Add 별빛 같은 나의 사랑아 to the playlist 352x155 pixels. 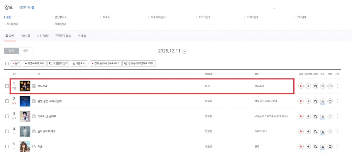[x=308, y=101]
